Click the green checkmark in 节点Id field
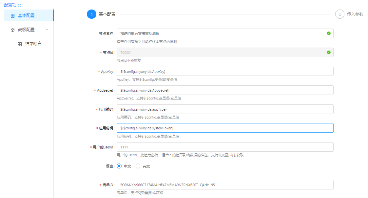 pos(329,52)
